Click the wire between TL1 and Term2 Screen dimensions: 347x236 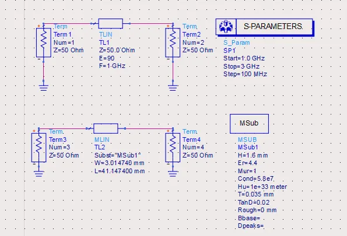click(151, 23)
